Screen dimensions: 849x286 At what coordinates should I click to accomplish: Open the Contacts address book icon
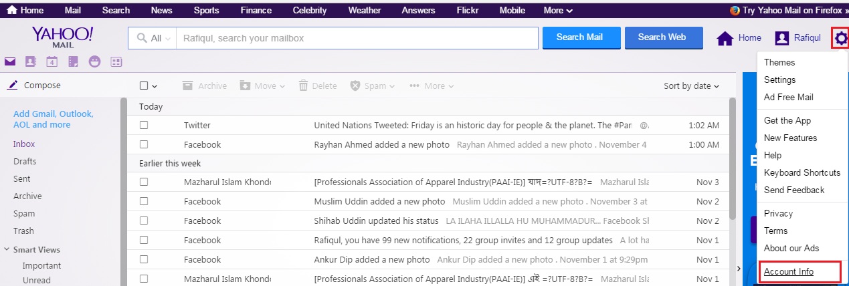(x=30, y=61)
